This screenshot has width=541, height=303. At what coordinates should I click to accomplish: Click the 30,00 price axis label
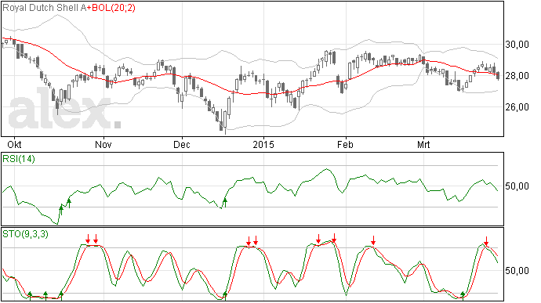(x=517, y=45)
